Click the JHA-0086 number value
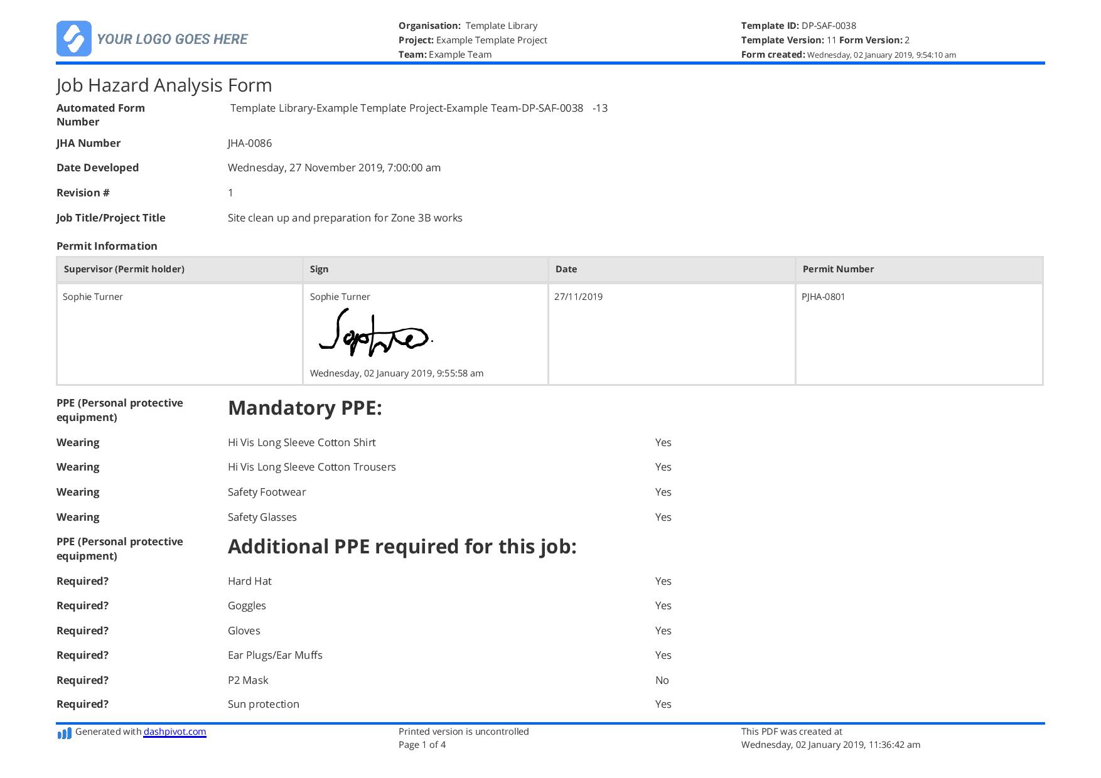 250,143
